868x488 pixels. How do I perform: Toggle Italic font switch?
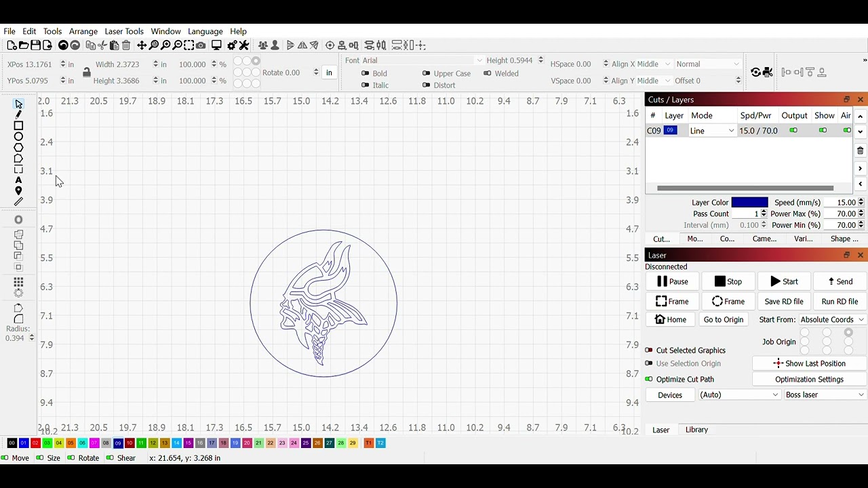[x=365, y=85]
